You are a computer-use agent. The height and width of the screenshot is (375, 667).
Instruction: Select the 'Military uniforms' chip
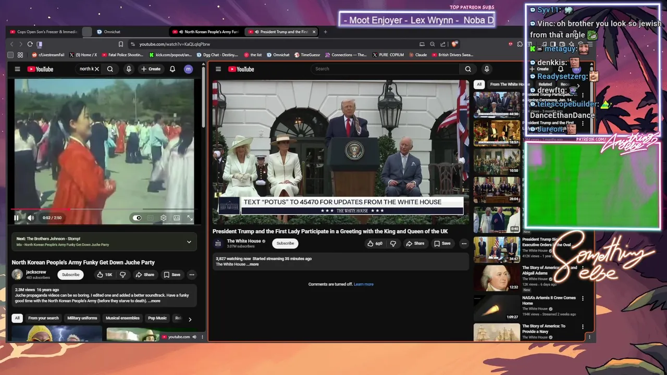tap(82, 318)
